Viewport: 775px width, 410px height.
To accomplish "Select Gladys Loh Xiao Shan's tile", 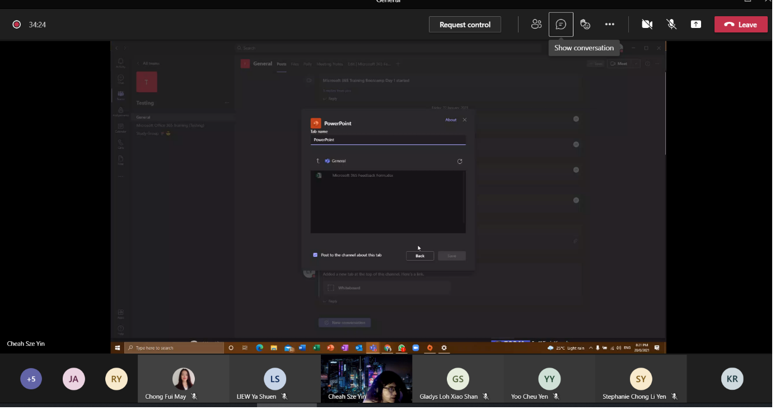I will click(458, 379).
